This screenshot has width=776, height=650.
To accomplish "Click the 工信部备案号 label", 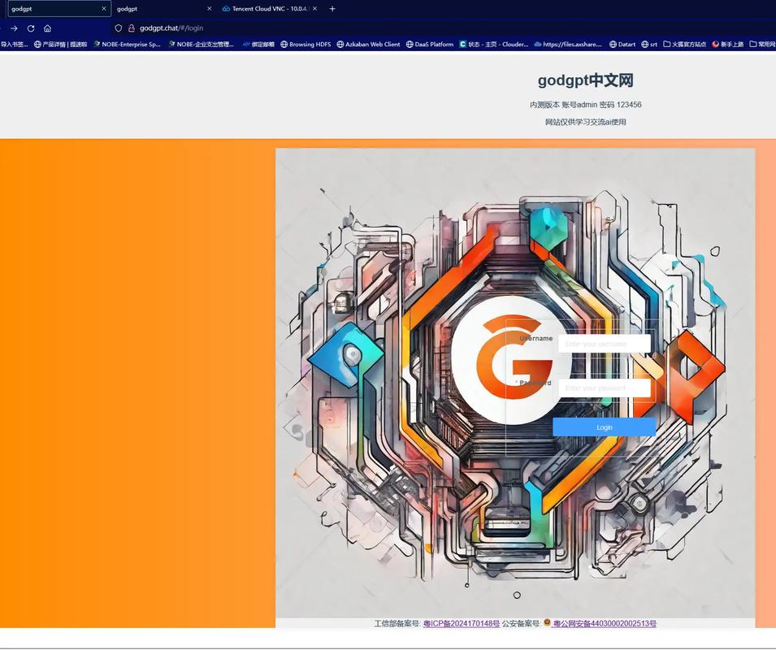I will pos(397,623).
